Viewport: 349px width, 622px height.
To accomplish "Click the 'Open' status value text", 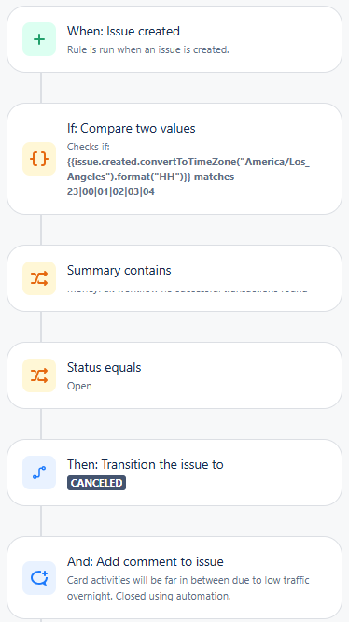I will point(79,386).
